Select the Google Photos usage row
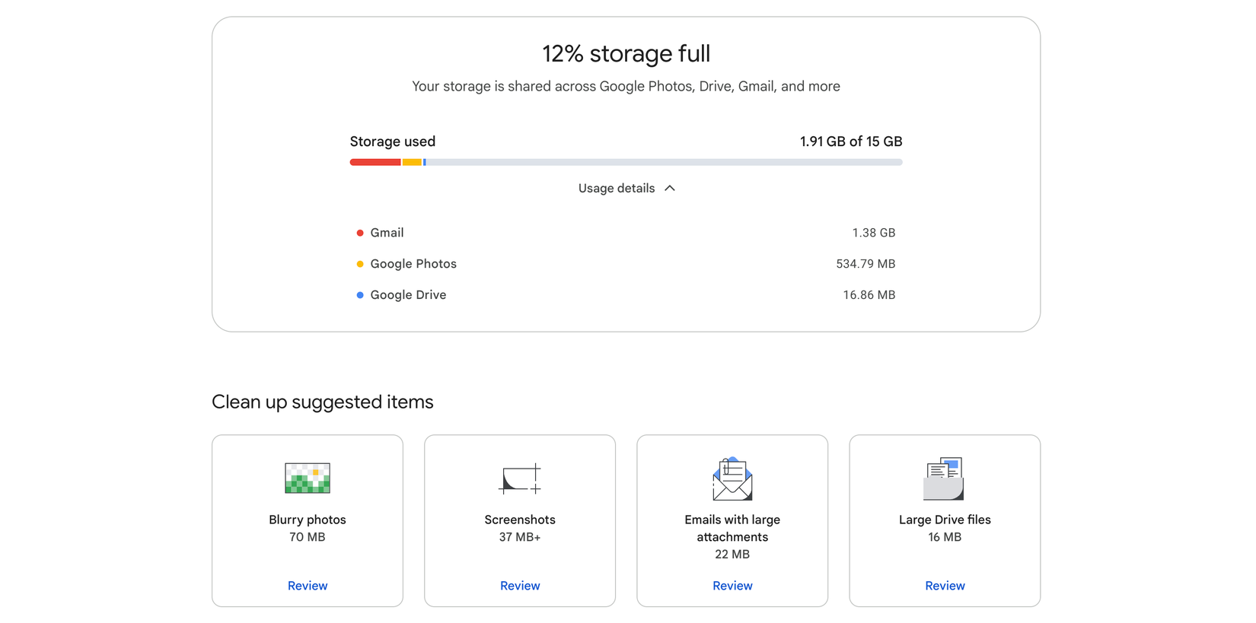This screenshot has width=1256, height=623. (x=626, y=264)
